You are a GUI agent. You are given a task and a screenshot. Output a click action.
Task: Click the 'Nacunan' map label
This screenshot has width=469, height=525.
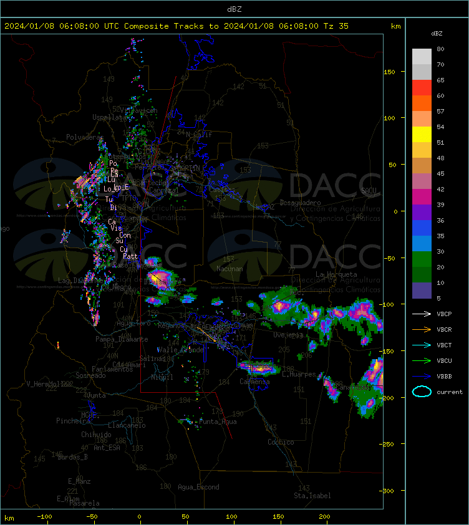coord(230,269)
